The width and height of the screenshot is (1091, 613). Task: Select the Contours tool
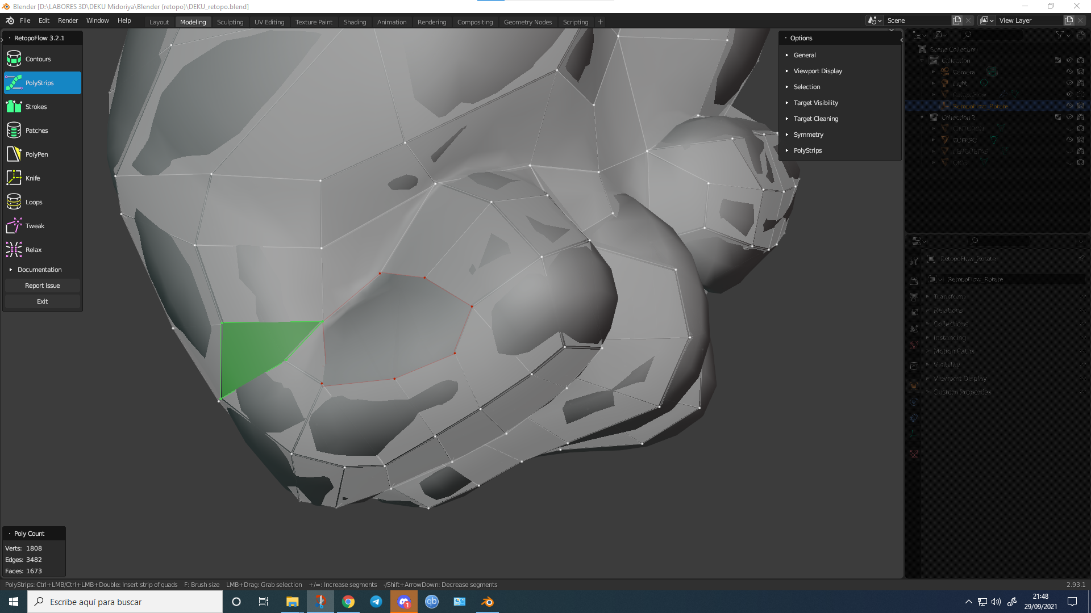pos(38,58)
